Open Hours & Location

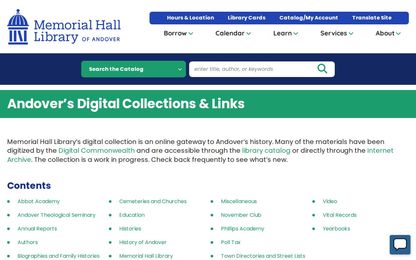[190, 18]
